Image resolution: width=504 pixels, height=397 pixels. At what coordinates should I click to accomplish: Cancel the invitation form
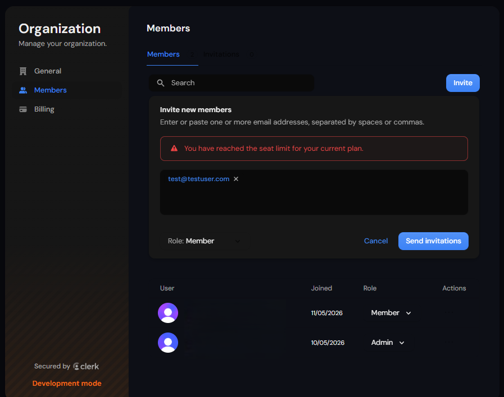tap(376, 241)
